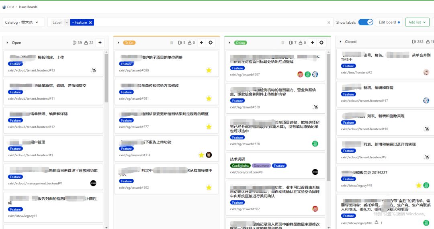Toggle the Show labels switch
The width and height of the screenshot is (434, 229).
(366, 22)
